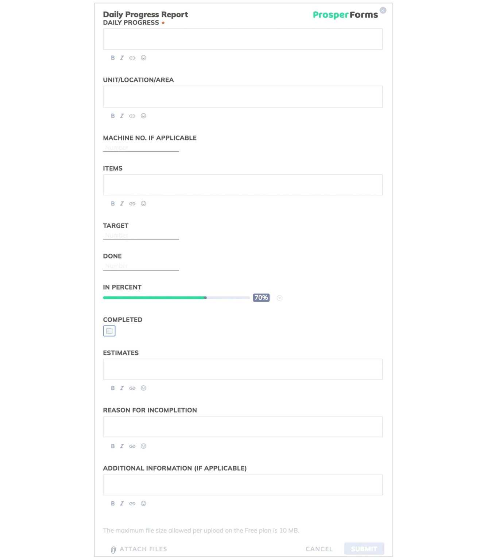Image resolution: width=487 pixels, height=560 pixels.
Task: Select the Attach Files link
Action: click(x=142, y=549)
